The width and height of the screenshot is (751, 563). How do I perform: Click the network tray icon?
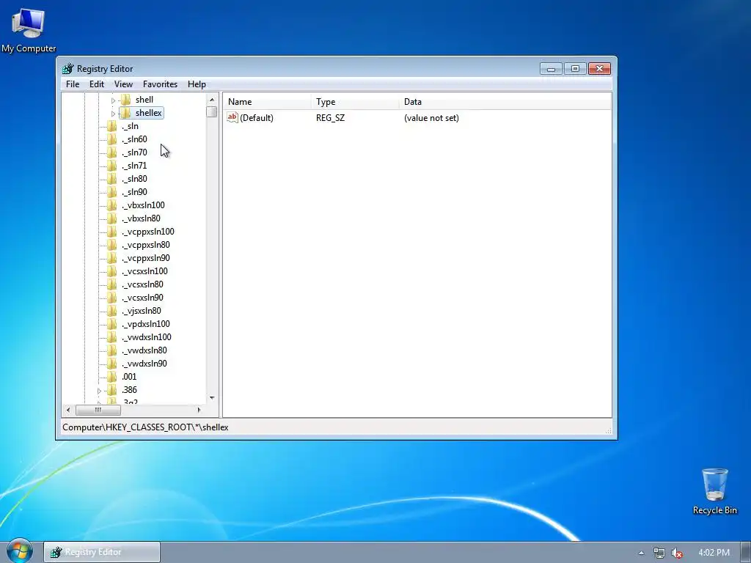coord(659,553)
